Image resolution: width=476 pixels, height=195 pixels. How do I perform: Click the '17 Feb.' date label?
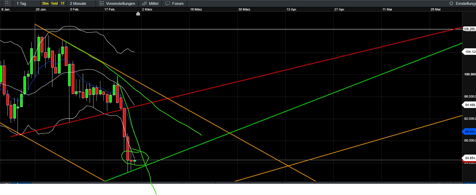[110, 9]
